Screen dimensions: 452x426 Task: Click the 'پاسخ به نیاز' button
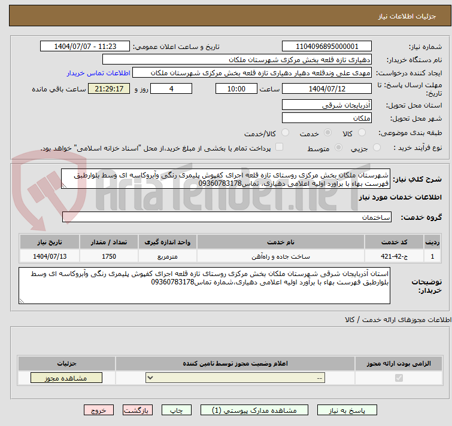tap(347, 410)
